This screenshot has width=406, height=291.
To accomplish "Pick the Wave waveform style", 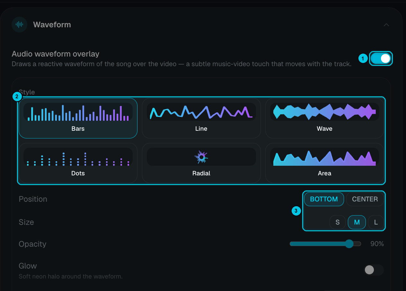I will coord(324,118).
